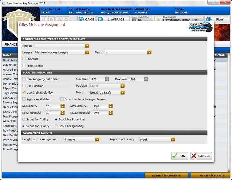Select scout Andre Sava in list
Screen dimensions: 232x180
(10, 69)
